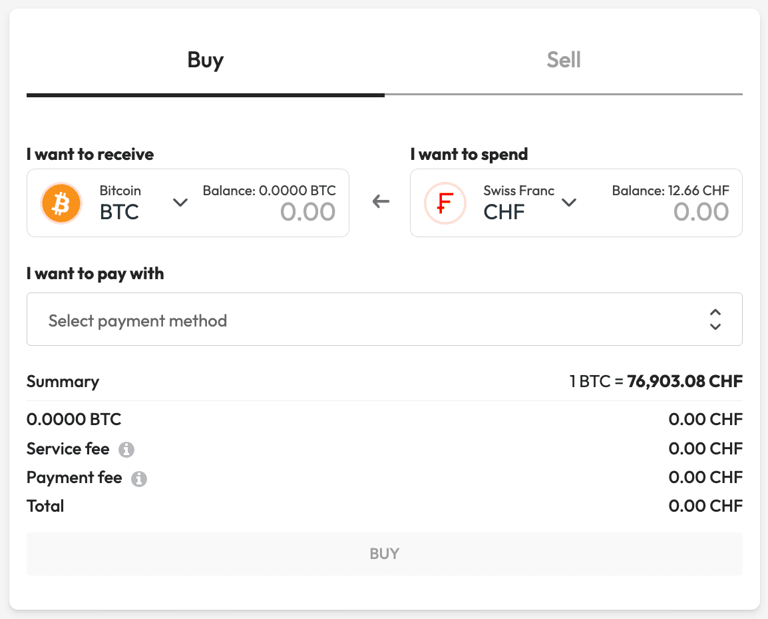Click the Total row label
Image resolution: width=768 pixels, height=619 pixels.
(45, 506)
